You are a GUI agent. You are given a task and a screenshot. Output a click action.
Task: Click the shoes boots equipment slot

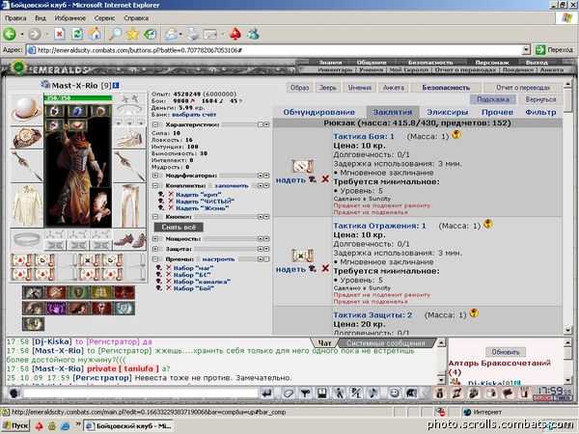[x=129, y=240]
